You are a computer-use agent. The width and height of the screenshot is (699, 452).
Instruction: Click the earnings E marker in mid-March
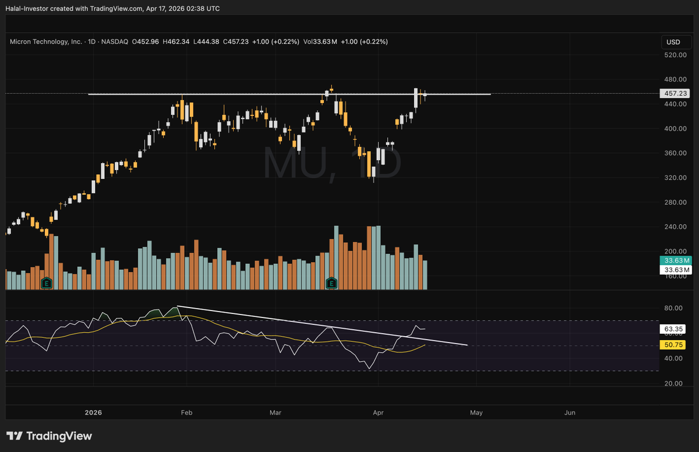pyautogui.click(x=331, y=284)
